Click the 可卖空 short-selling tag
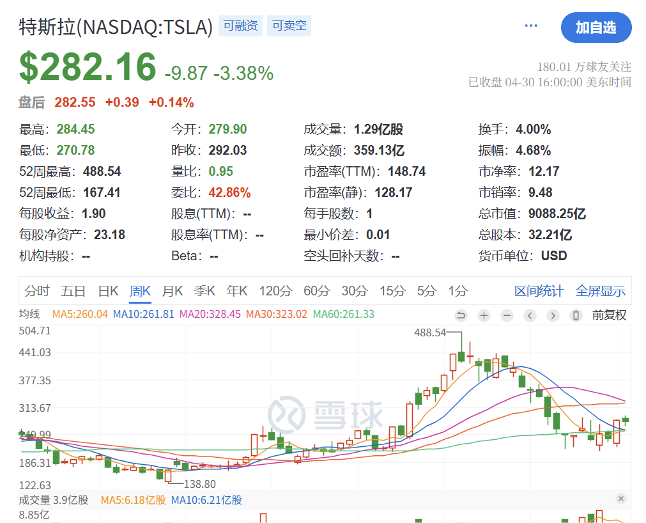 [x=289, y=26]
